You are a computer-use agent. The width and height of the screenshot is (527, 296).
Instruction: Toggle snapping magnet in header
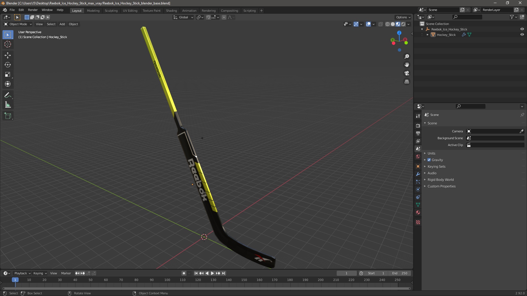(x=208, y=17)
